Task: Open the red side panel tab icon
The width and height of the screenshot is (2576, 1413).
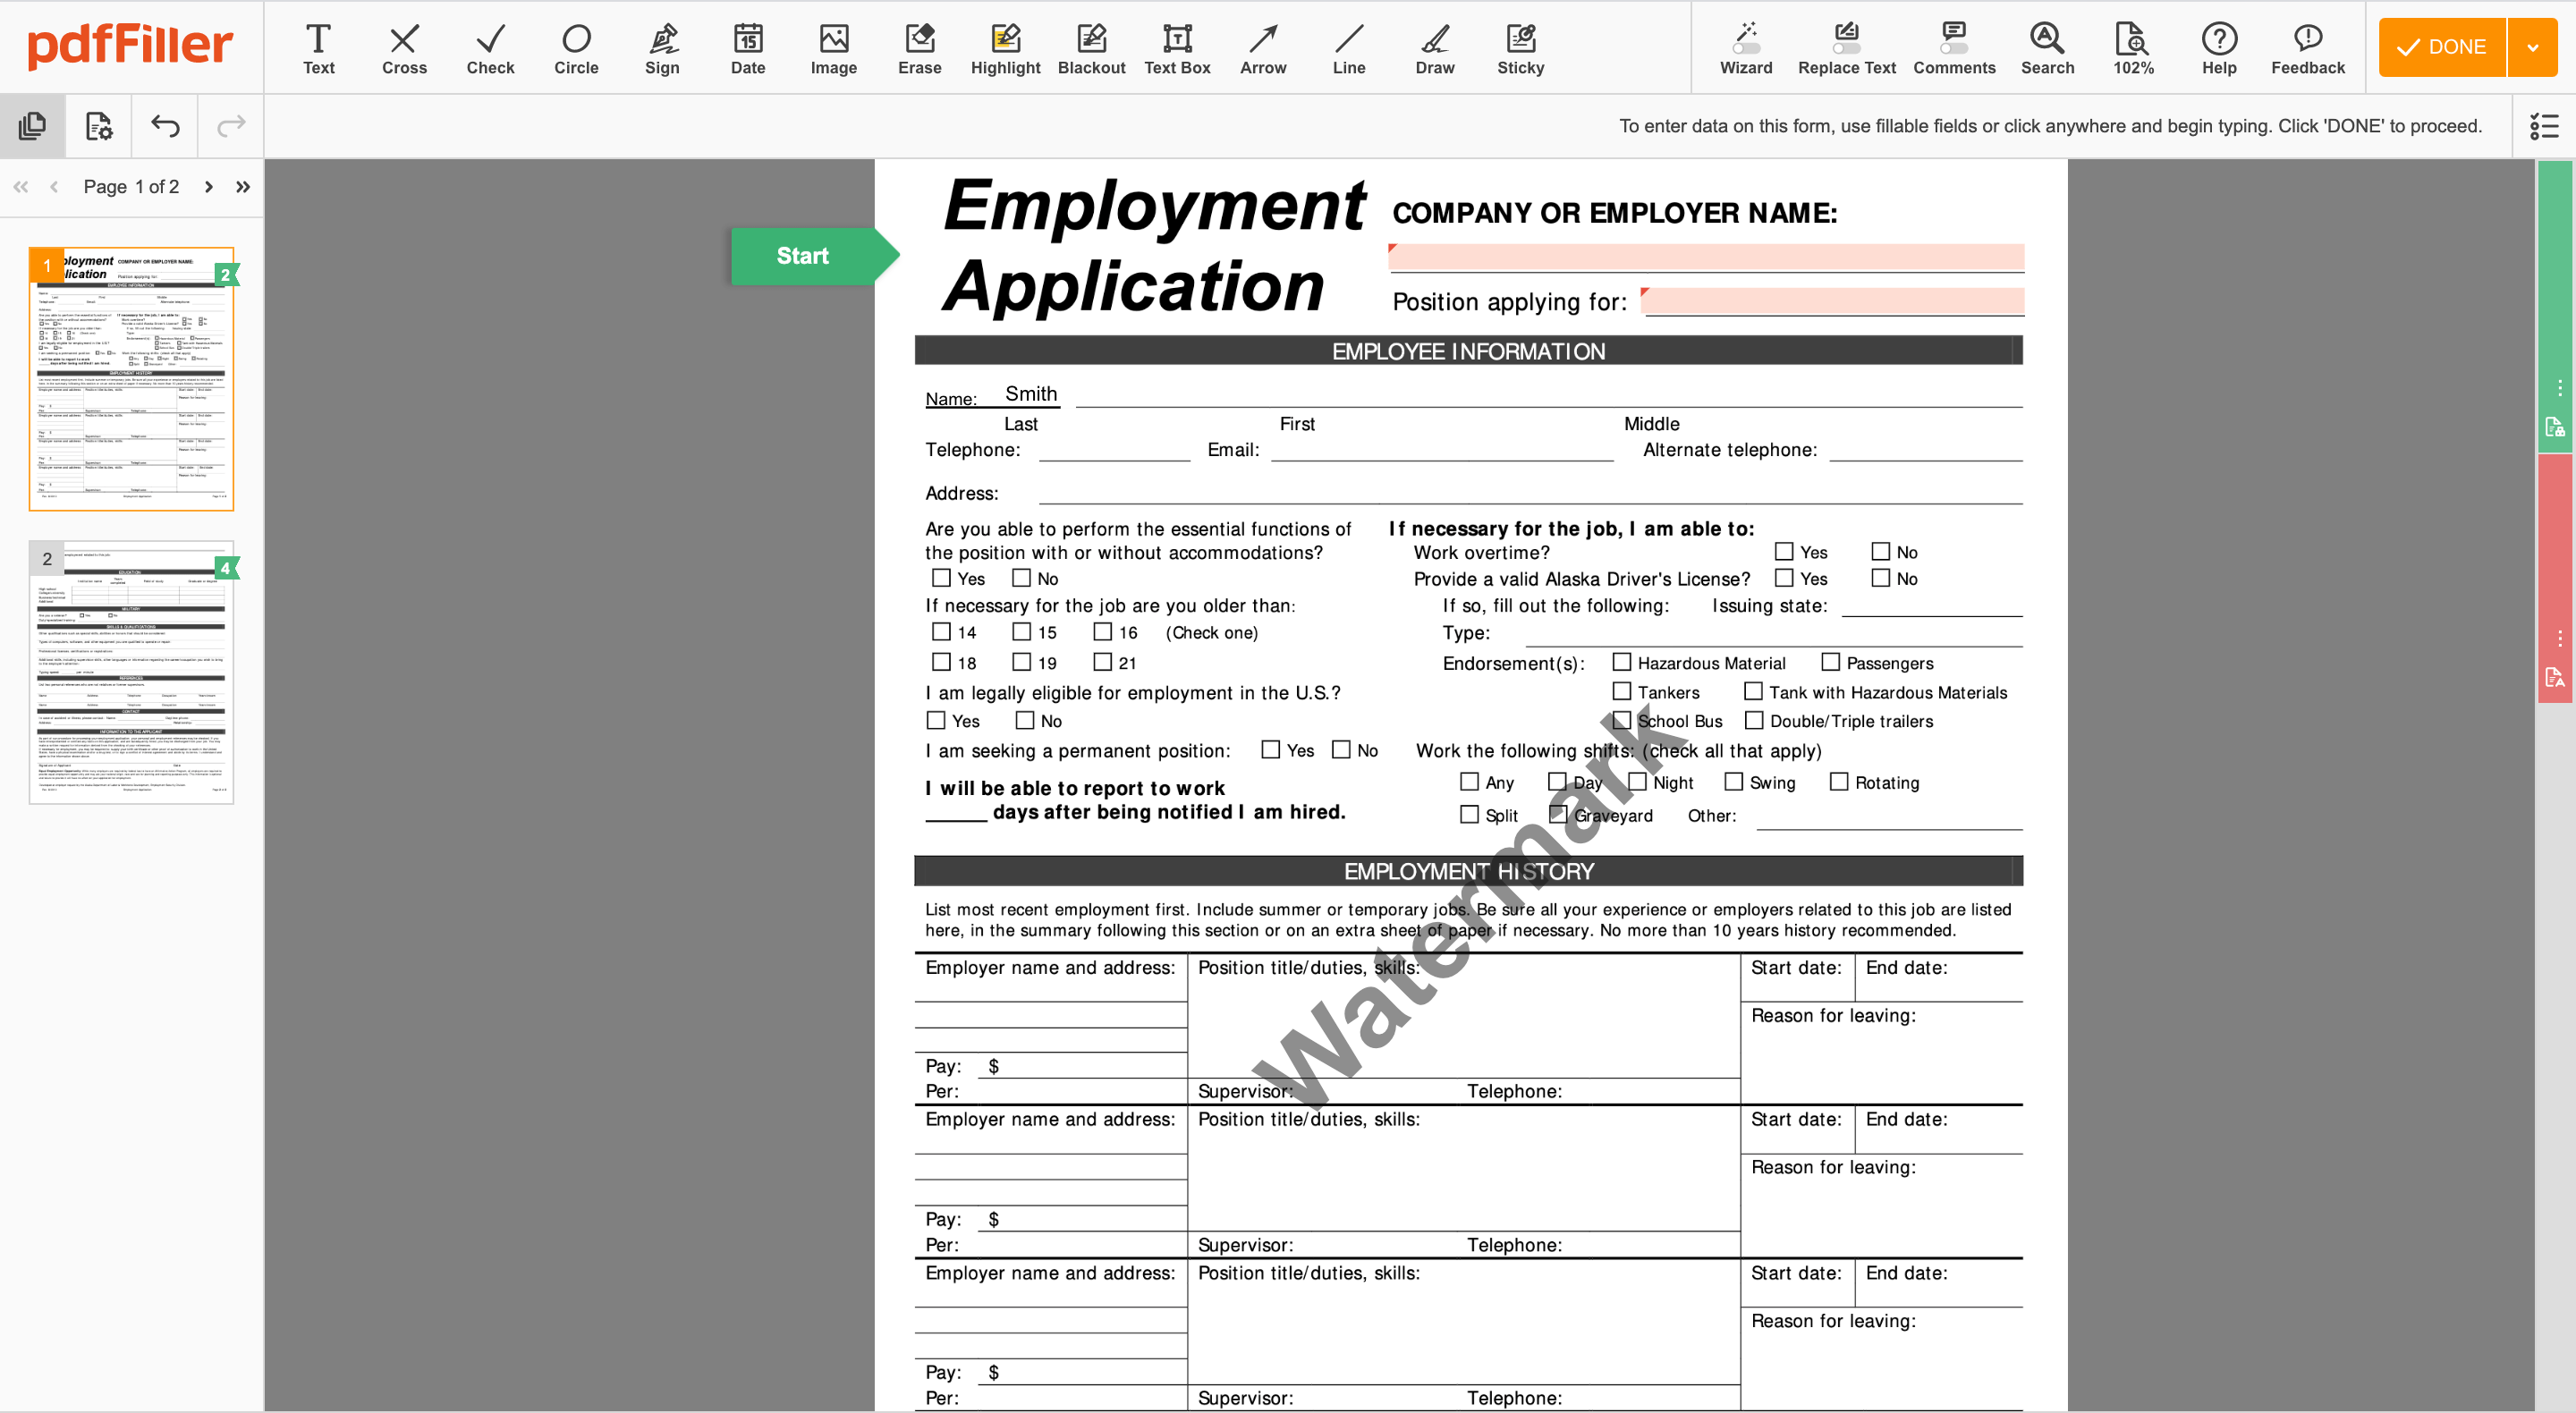Action: click(x=2555, y=678)
